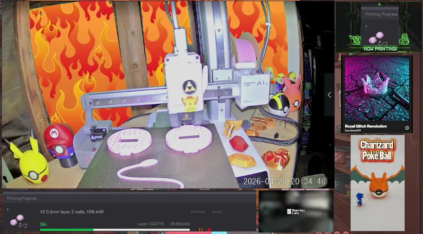Click the 36% progress value

tap(44, 224)
